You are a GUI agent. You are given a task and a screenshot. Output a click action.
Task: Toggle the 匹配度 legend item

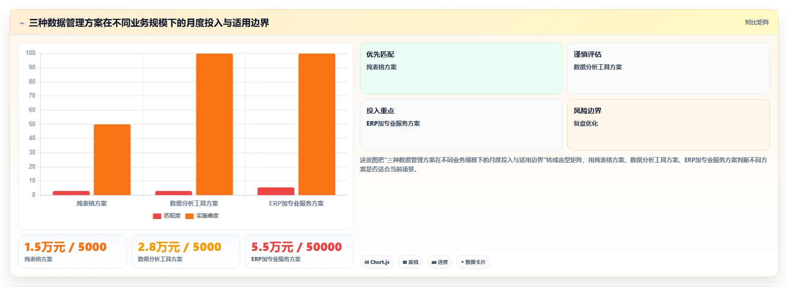point(167,216)
